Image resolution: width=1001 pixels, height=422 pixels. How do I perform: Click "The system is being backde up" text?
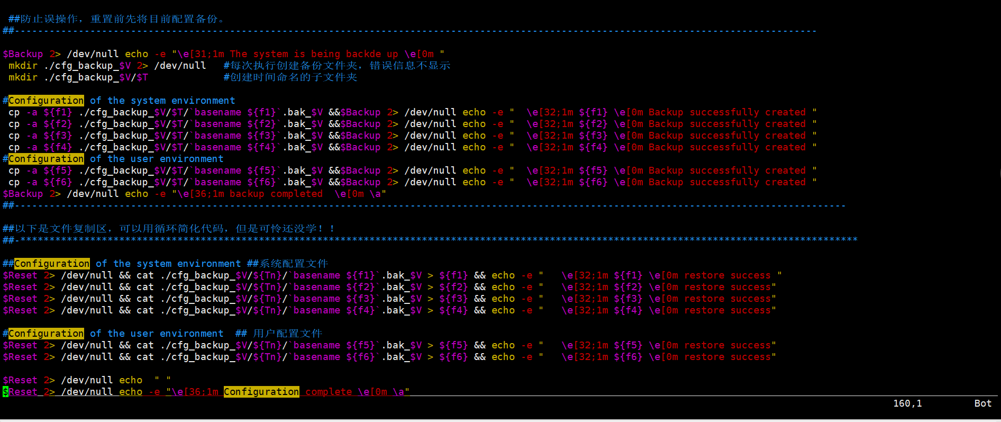(314, 54)
